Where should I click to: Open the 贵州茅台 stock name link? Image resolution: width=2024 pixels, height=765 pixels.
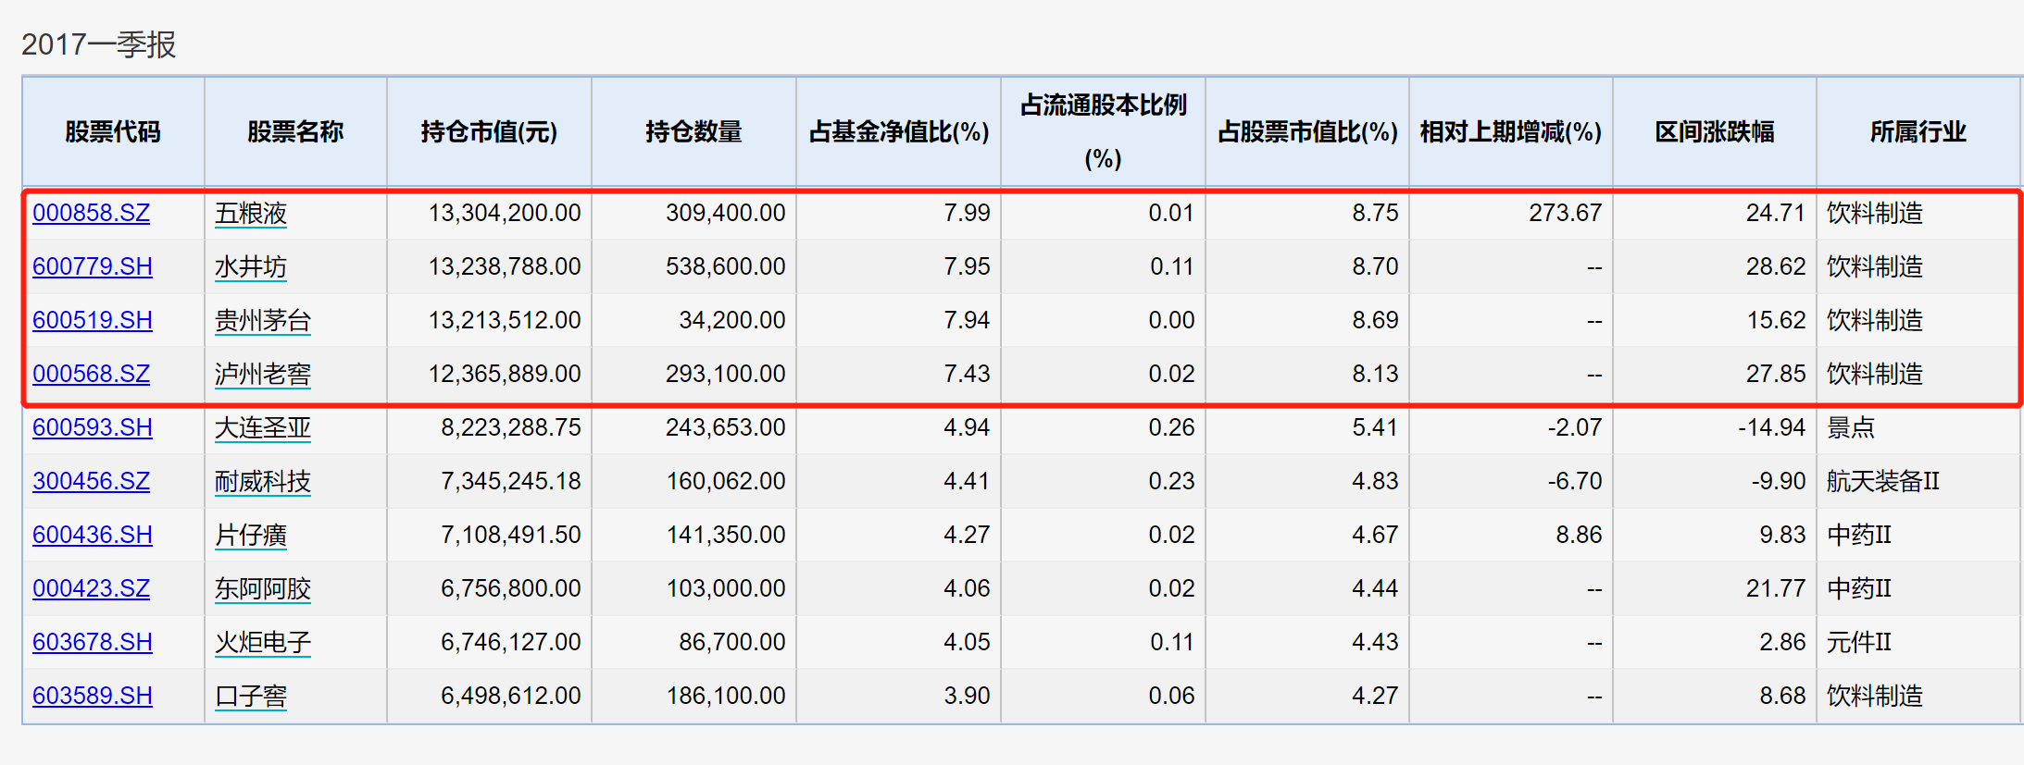(x=263, y=321)
